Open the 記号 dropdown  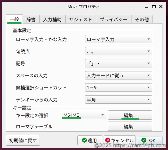pyautogui.click(x=118, y=63)
